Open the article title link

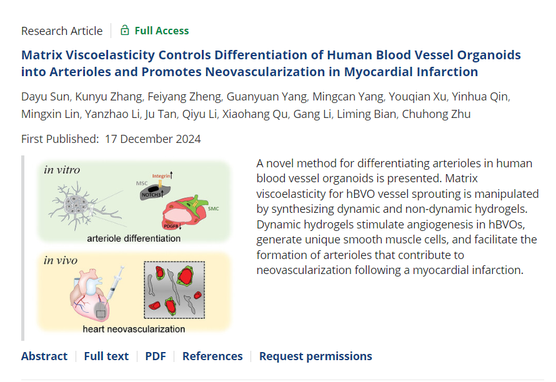tap(271, 64)
